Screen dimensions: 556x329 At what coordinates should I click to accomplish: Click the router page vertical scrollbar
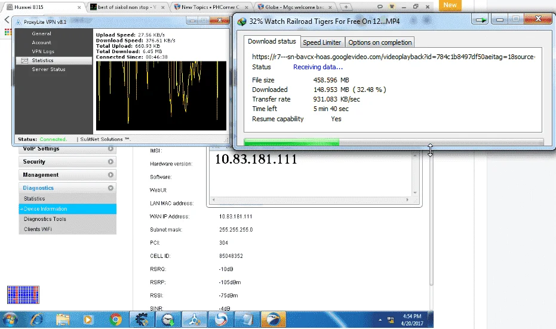[x=432, y=220]
